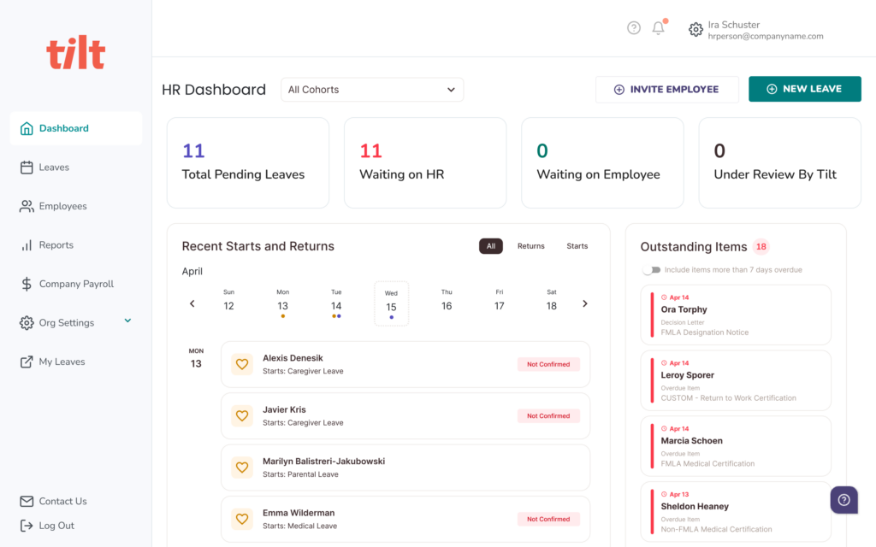This screenshot has height=547, width=876.
Task: Click the settings gear beside Ira Schuster
Action: [x=695, y=29]
